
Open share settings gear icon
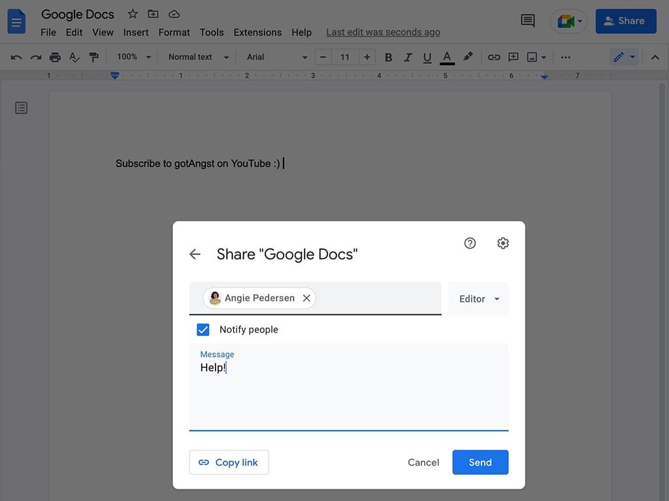pos(502,243)
